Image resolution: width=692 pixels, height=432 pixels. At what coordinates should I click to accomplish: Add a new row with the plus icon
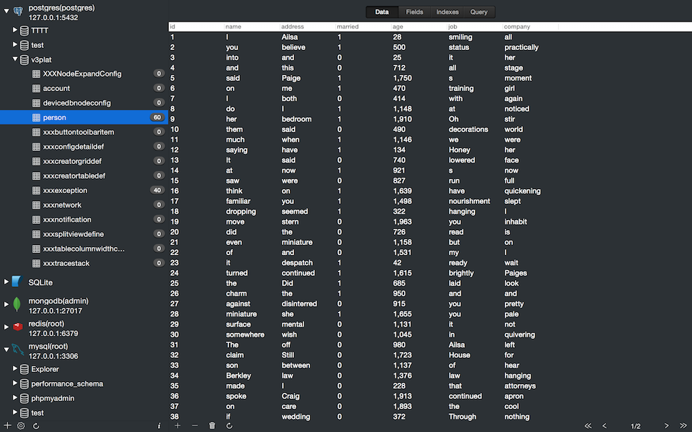(178, 426)
